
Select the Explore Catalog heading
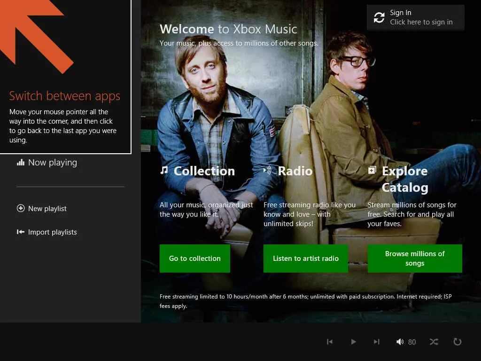tap(405, 179)
